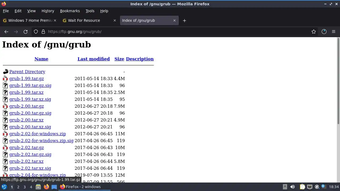Click the icon beside grub-2.02.tar.xz.sig

click(6, 168)
